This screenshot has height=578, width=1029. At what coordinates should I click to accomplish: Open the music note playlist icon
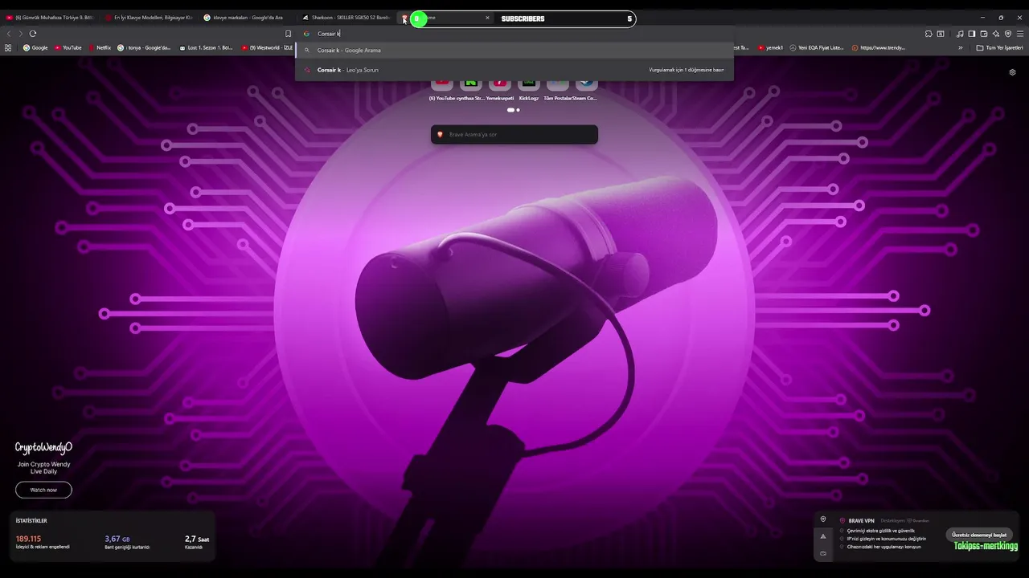(x=960, y=34)
